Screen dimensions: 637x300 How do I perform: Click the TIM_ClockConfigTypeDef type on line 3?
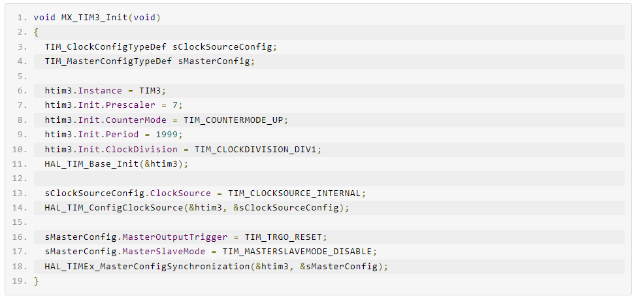[106, 47]
